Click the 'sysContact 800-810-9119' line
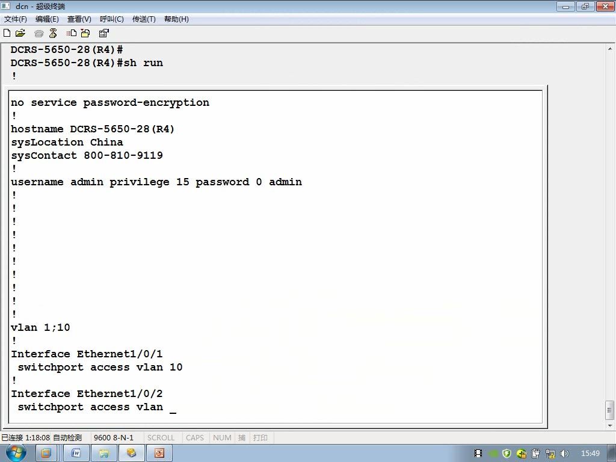The height and width of the screenshot is (462, 616). click(x=87, y=156)
